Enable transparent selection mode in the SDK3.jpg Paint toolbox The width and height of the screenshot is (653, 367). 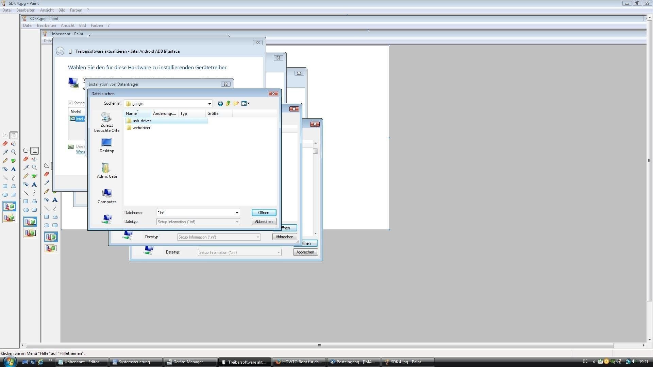click(x=30, y=233)
